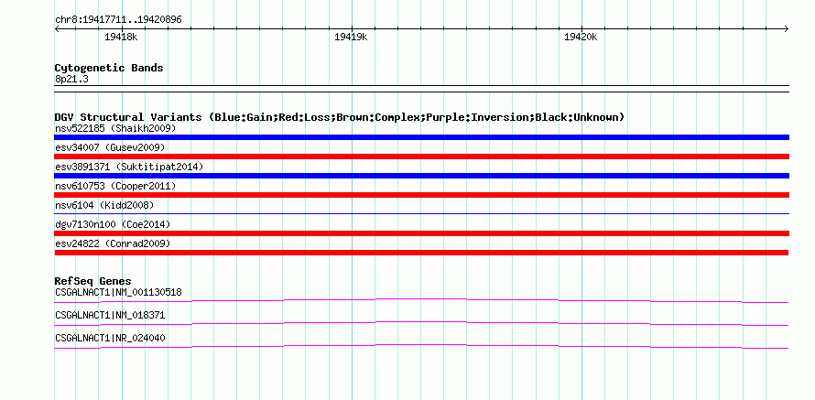Viewport: 815px width, 400px height.
Task: Open gene CSGALNACT1|NM_018371 label
Action: [110, 315]
